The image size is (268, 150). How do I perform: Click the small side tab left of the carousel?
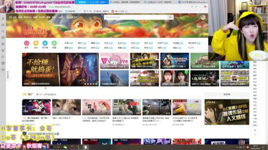(x=8, y=75)
